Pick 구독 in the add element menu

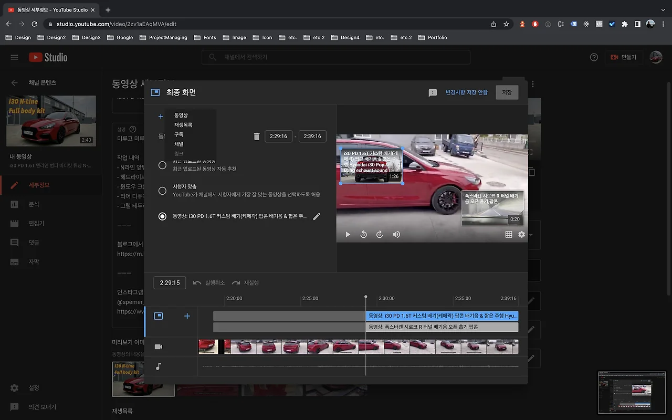(179, 134)
